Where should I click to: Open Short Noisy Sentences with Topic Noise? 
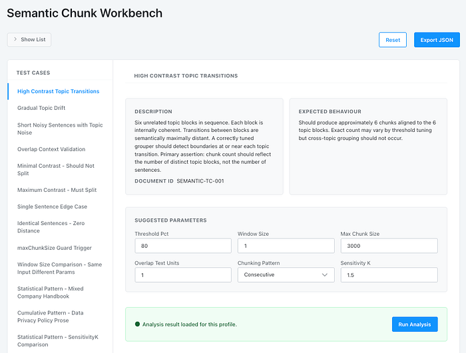click(60, 129)
